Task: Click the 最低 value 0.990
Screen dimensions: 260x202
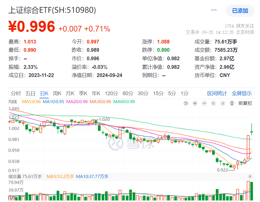Action: coord(30,50)
